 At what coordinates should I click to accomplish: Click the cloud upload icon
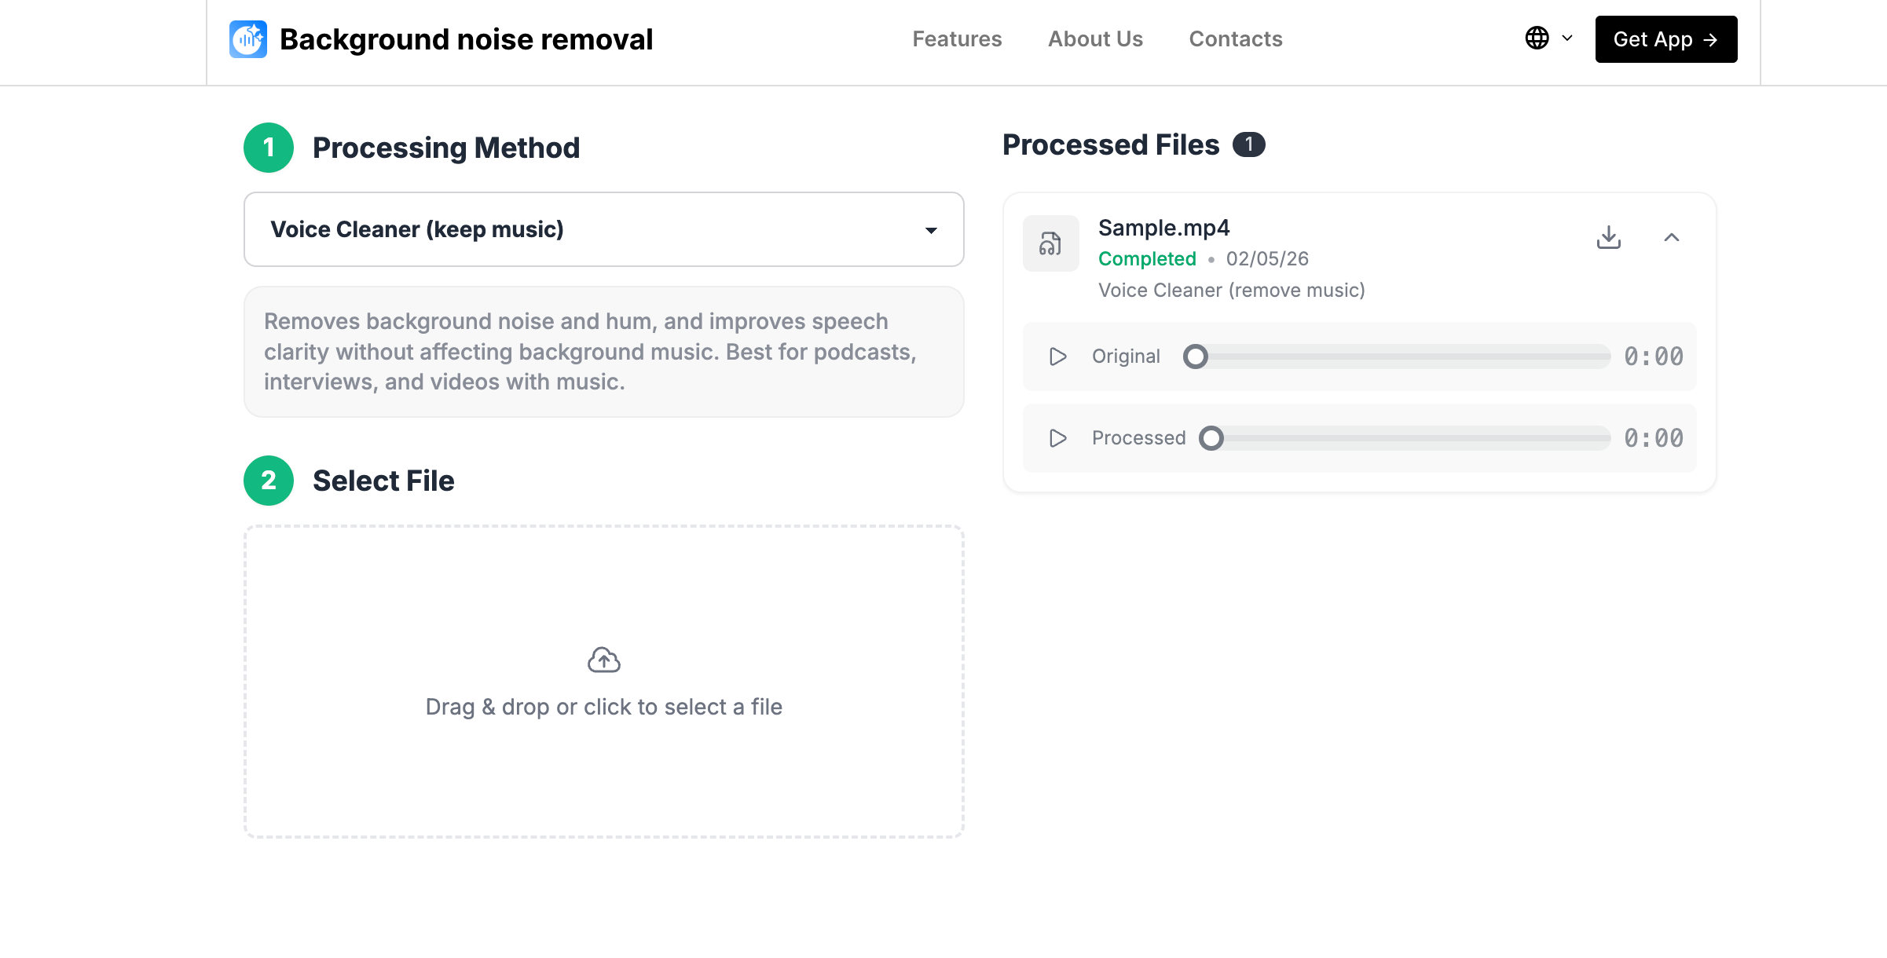point(603,660)
